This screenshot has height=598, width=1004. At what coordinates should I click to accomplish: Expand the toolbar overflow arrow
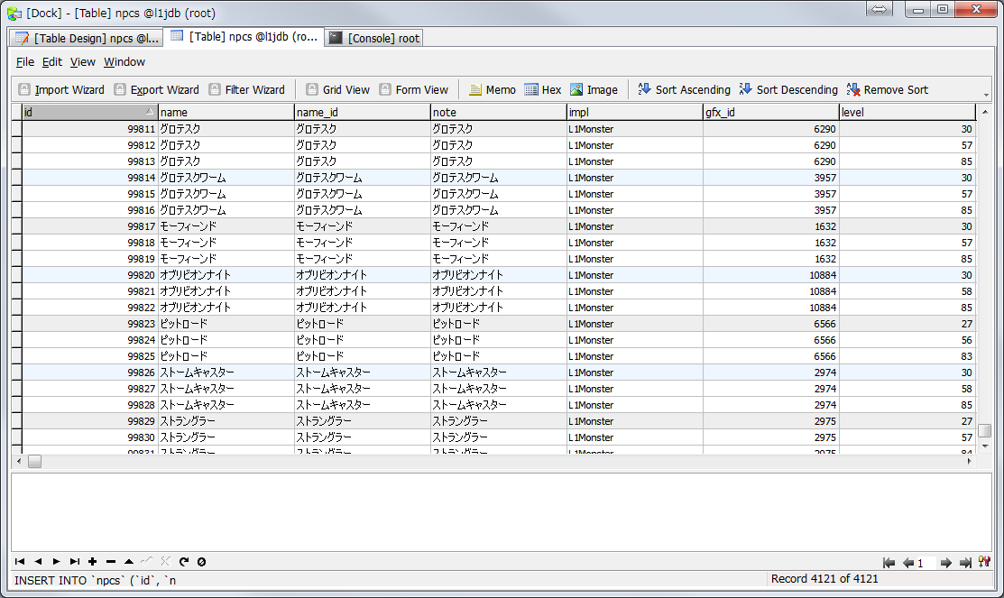coord(986,95)
